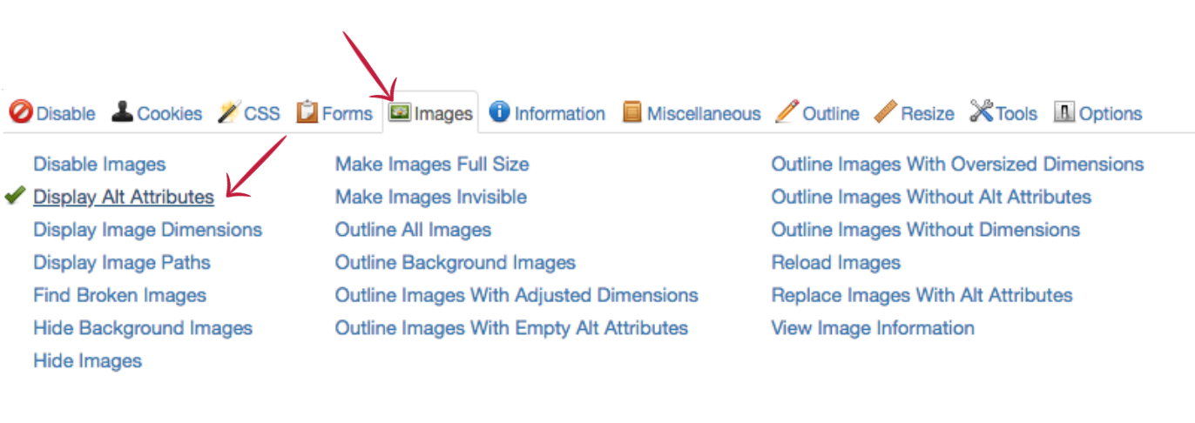Image resolution: width=1195 pixels, height=423 pixels.
Task: Click the red Disable toolbar icon
Action: pos(21,112)
